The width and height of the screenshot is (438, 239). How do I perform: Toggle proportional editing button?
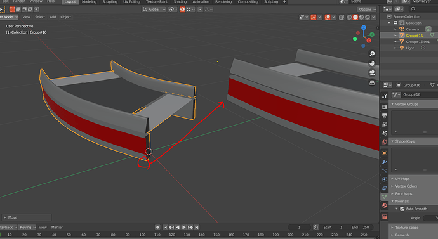coord(200,10)
